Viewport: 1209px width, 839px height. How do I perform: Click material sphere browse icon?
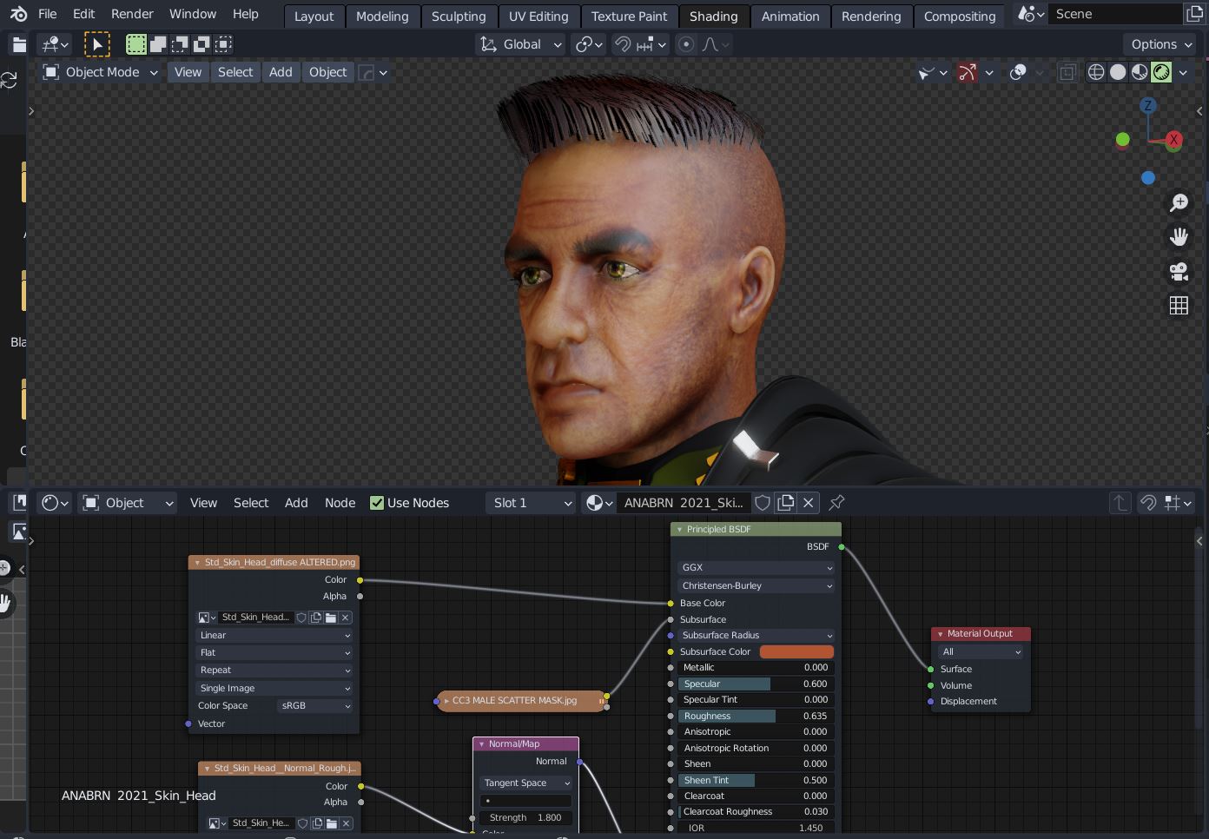(598, 503)
